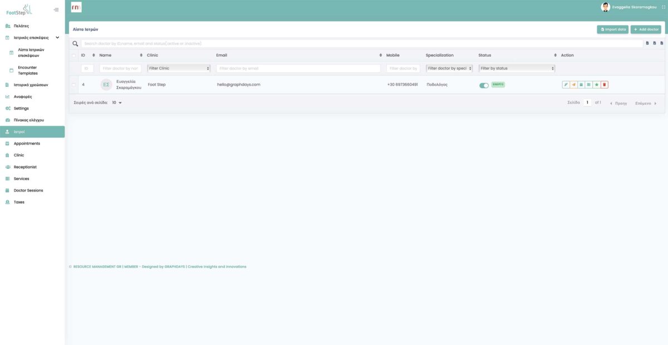Collapse the Ιατρικές επισκέψεις sidebar section
Viewport: 668px width, 345px height.
point(57,38)
